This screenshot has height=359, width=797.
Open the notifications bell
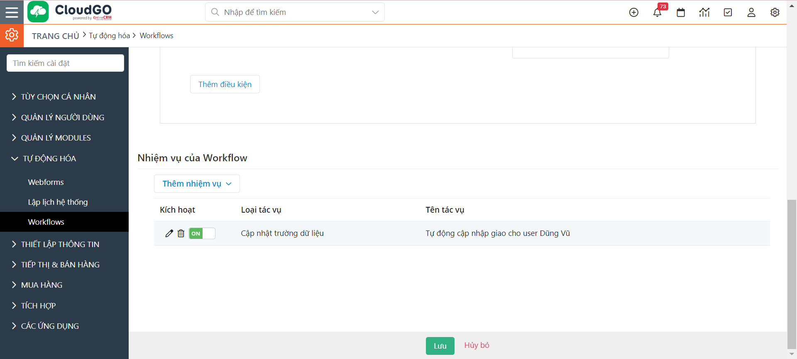[x=657, y=12]
